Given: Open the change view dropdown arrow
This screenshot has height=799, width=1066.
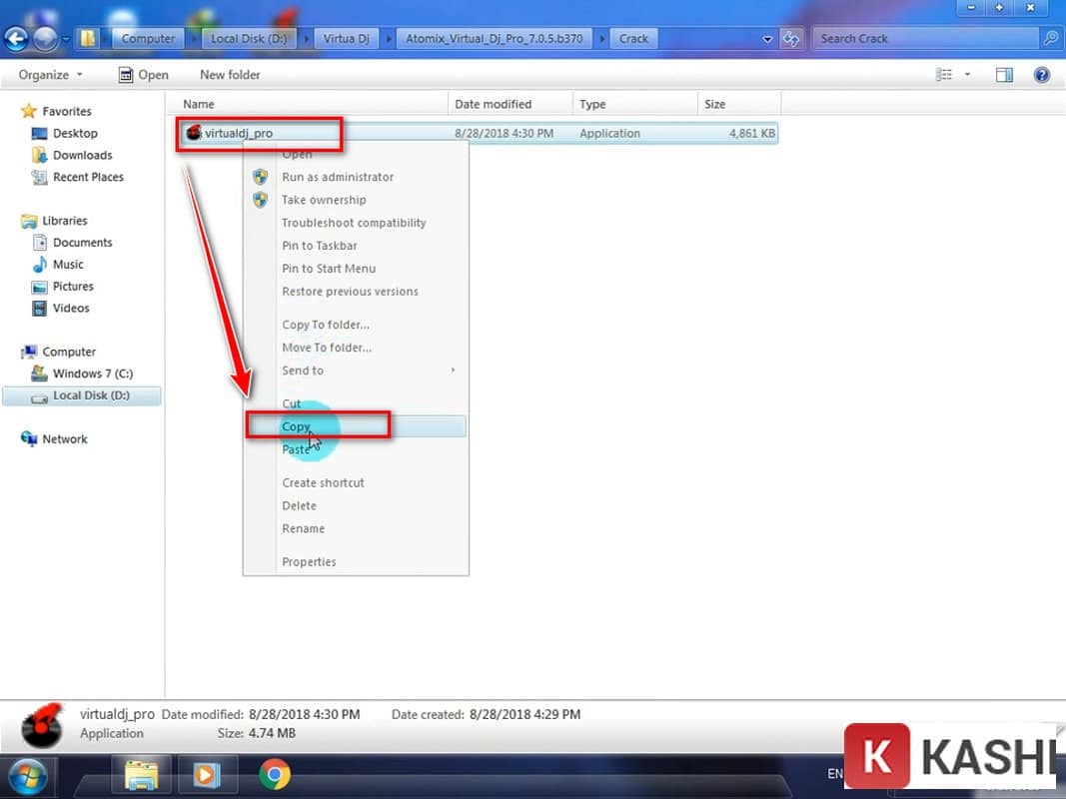Looking at the screenshot, I should pyautogui.click(x=967, y=75).
